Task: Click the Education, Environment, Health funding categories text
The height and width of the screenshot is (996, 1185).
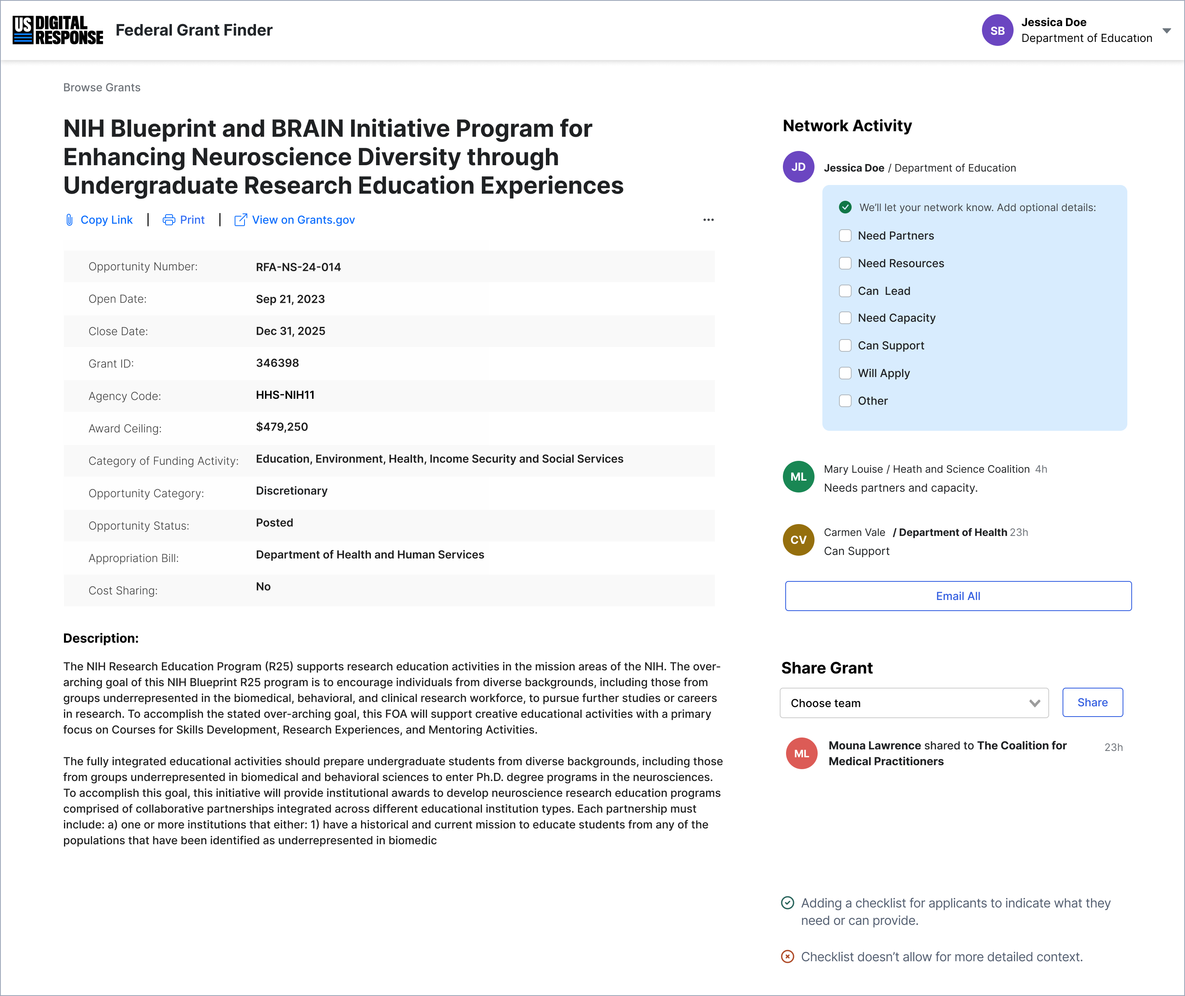Action: [x=440, y=459]
